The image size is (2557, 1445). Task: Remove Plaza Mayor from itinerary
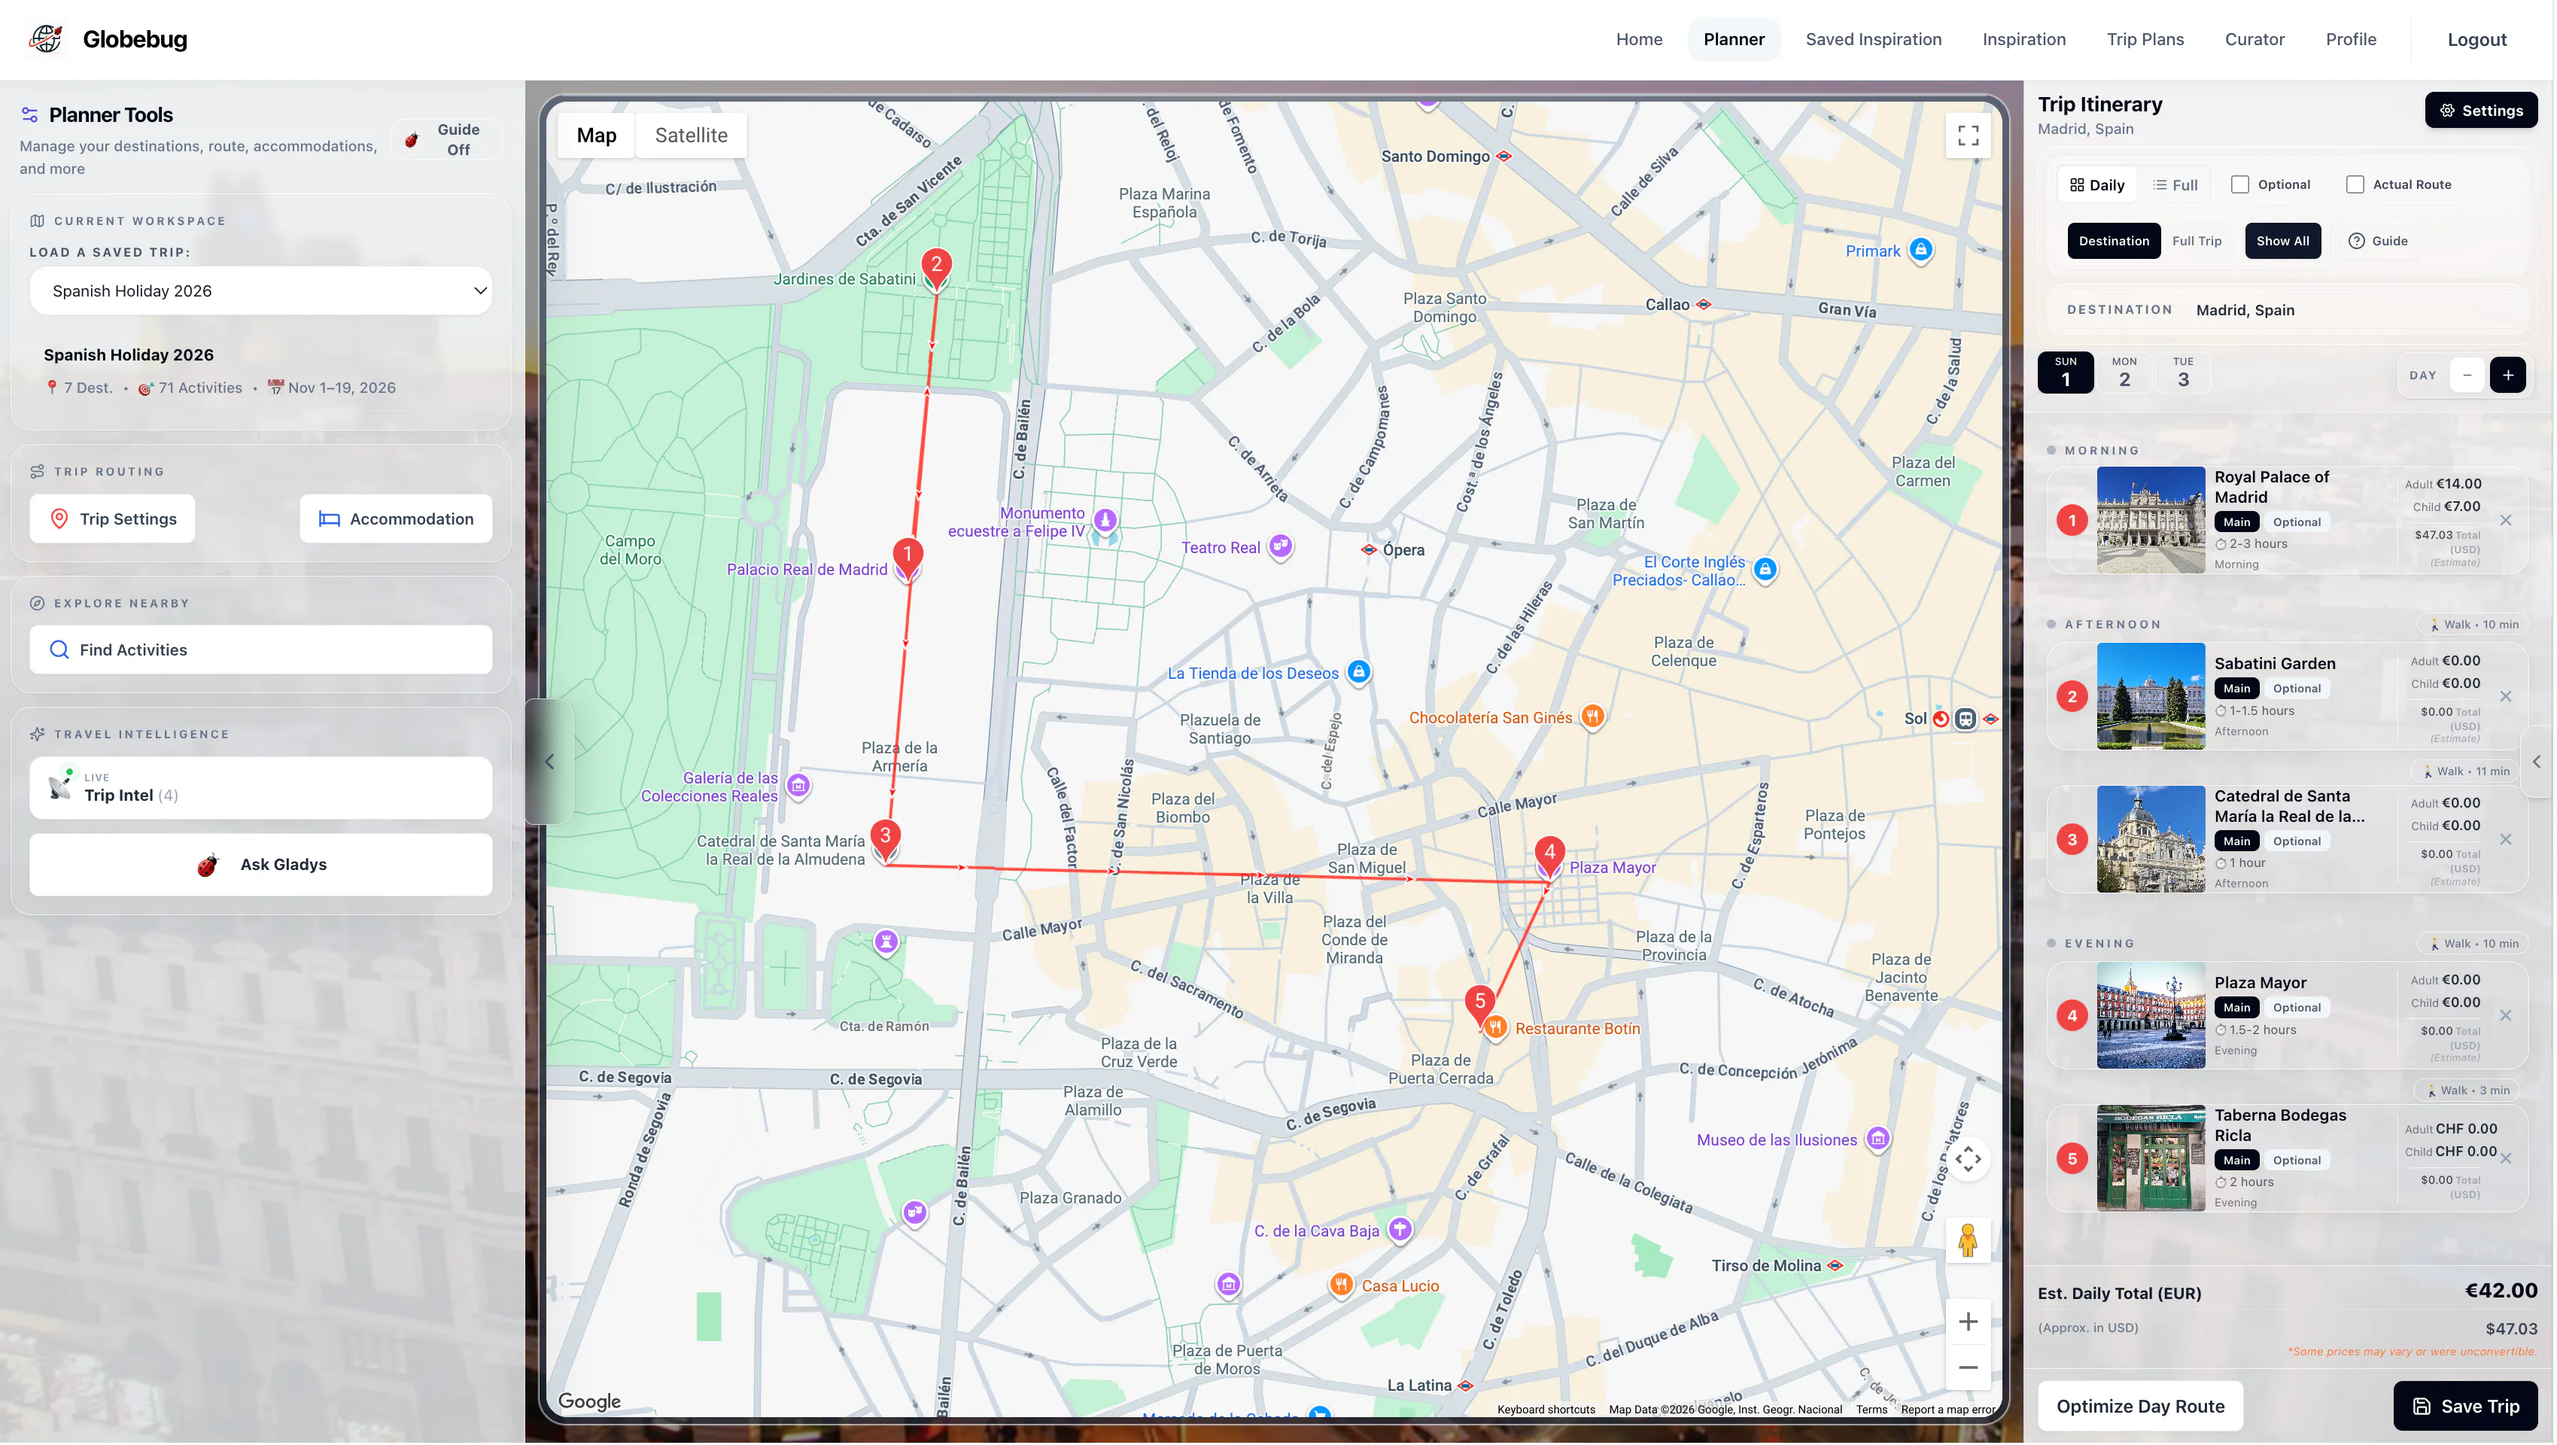click(x=2505, y=1015)
